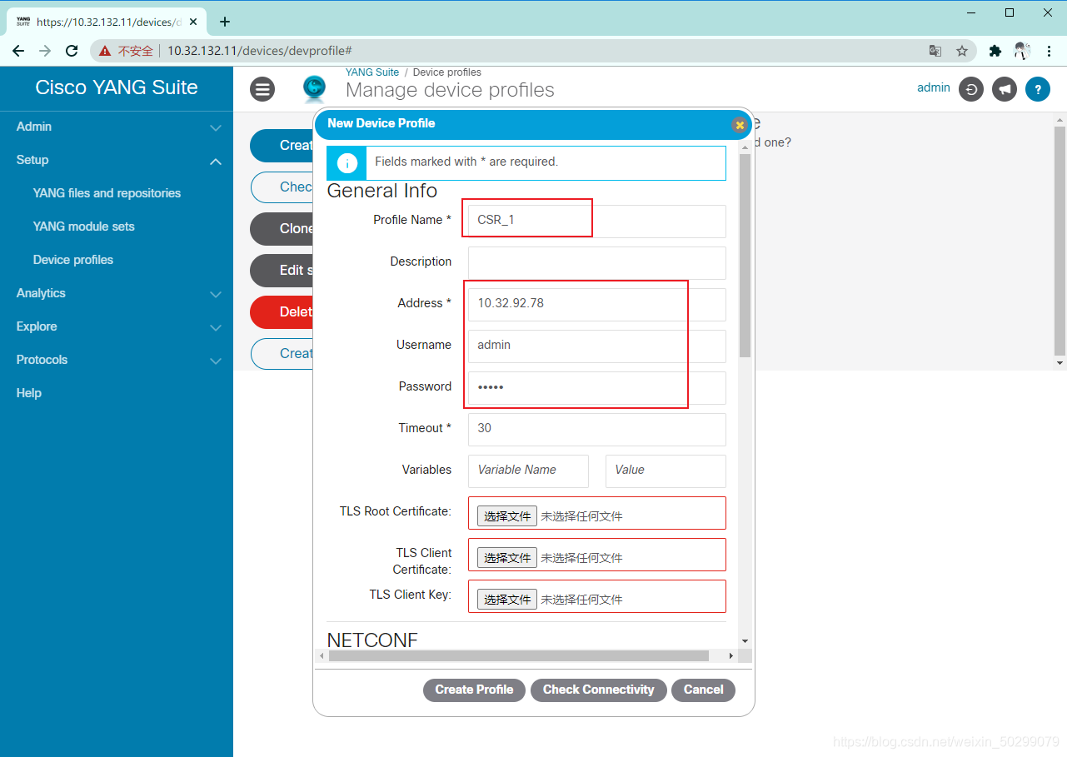Reload the page with the refresh icon
The width and height of the screenshot is (1067, 757).
tap(72, 51)
